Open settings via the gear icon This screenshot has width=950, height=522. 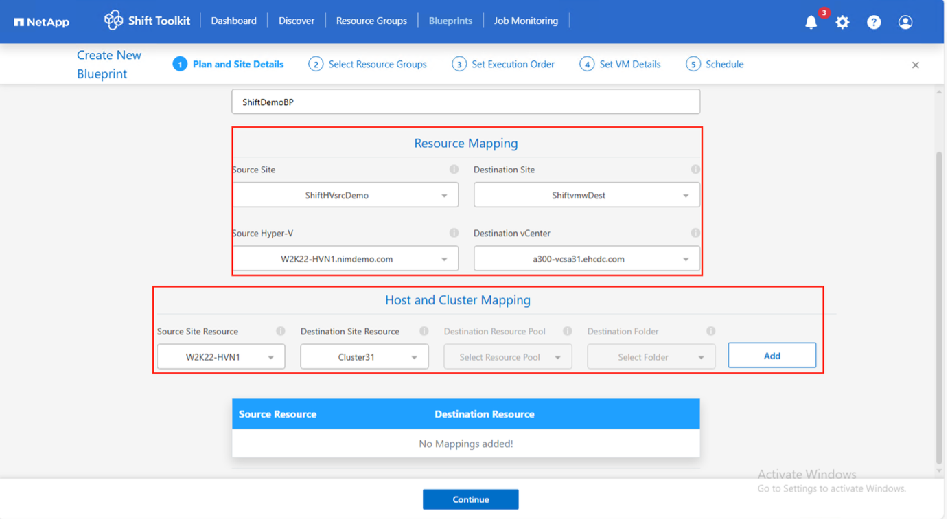point(842,22)
